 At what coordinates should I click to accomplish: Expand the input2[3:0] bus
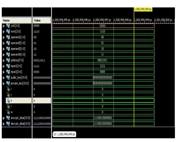[4, 72]
